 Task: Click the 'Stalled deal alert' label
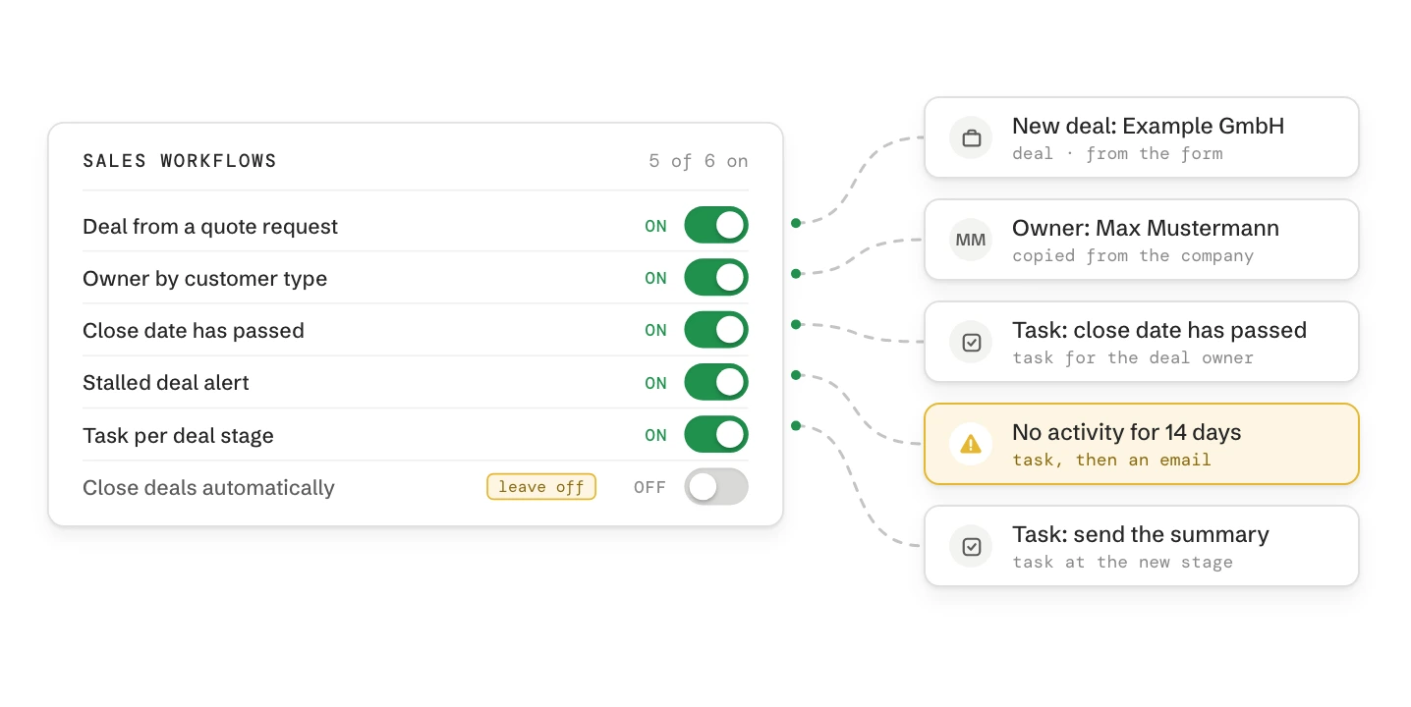pos(166,383)
